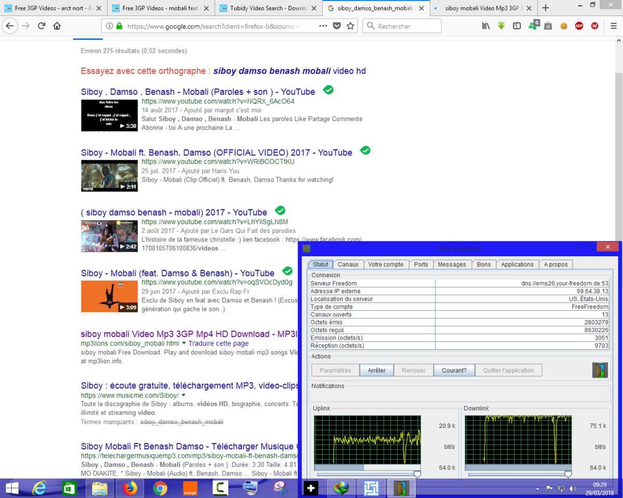Open Internet Download Manager taskbar icon

click(341, 488)
